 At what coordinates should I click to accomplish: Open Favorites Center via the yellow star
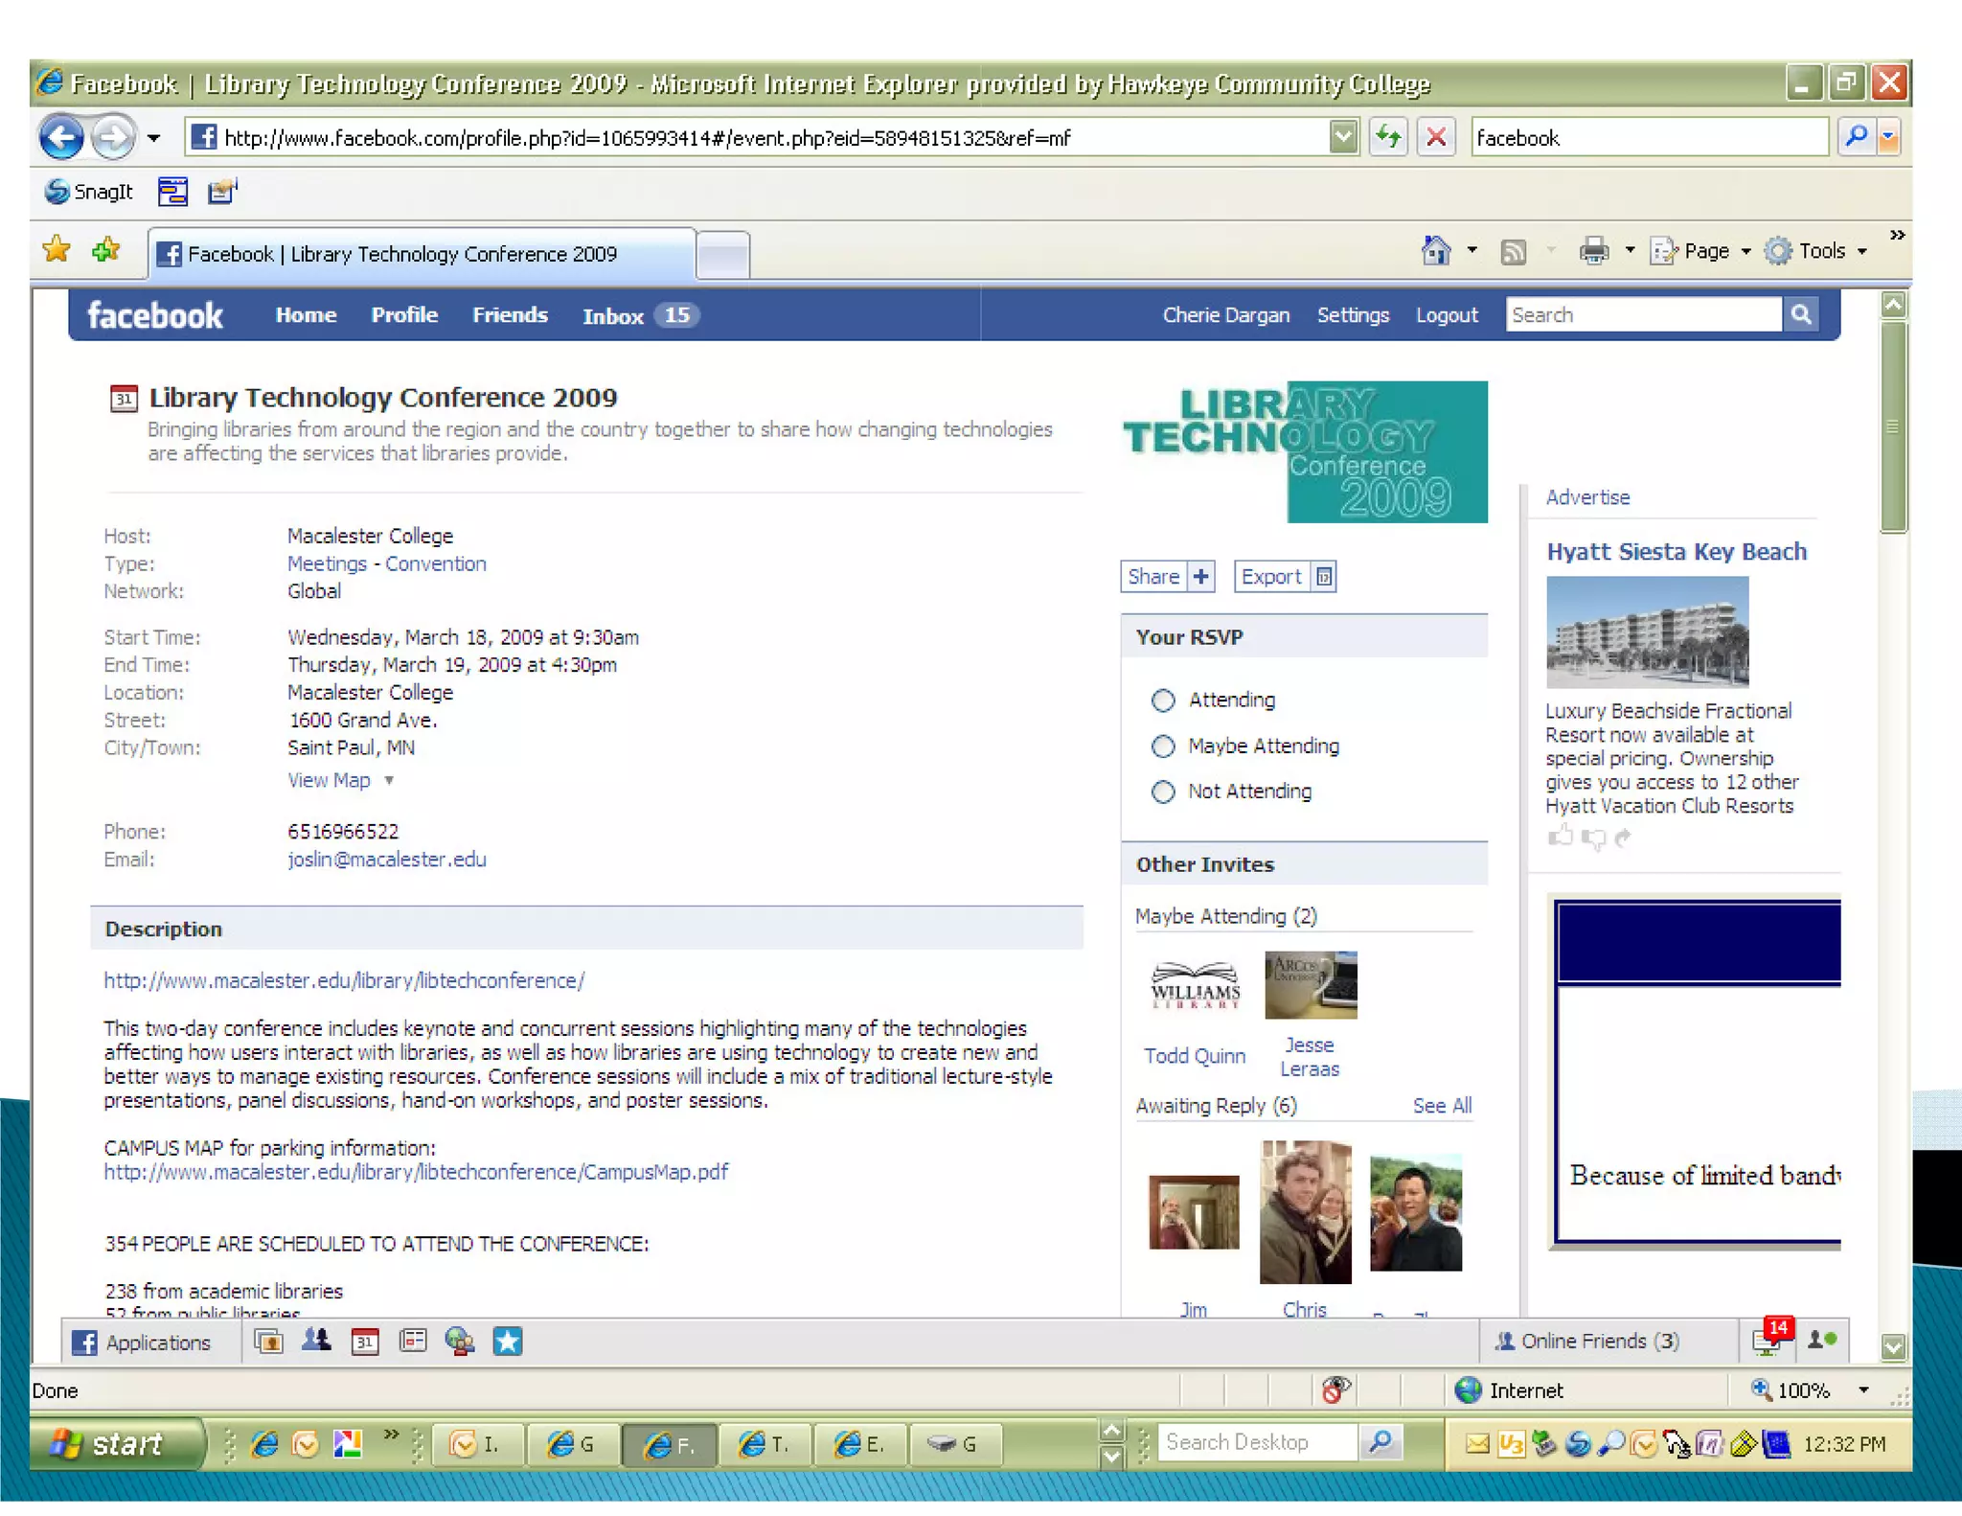pyautogui.click(x=57, y=250)
